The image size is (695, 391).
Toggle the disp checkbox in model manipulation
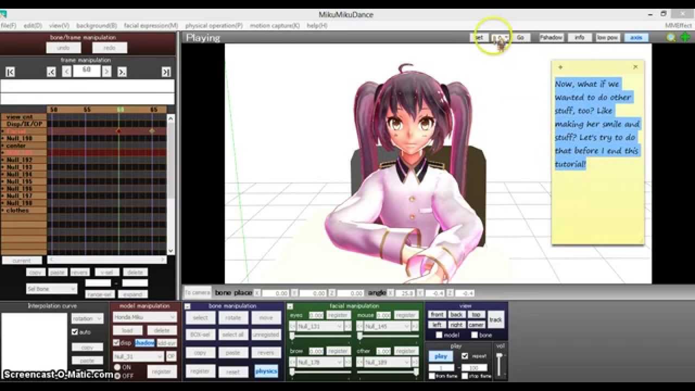point(116,343)
